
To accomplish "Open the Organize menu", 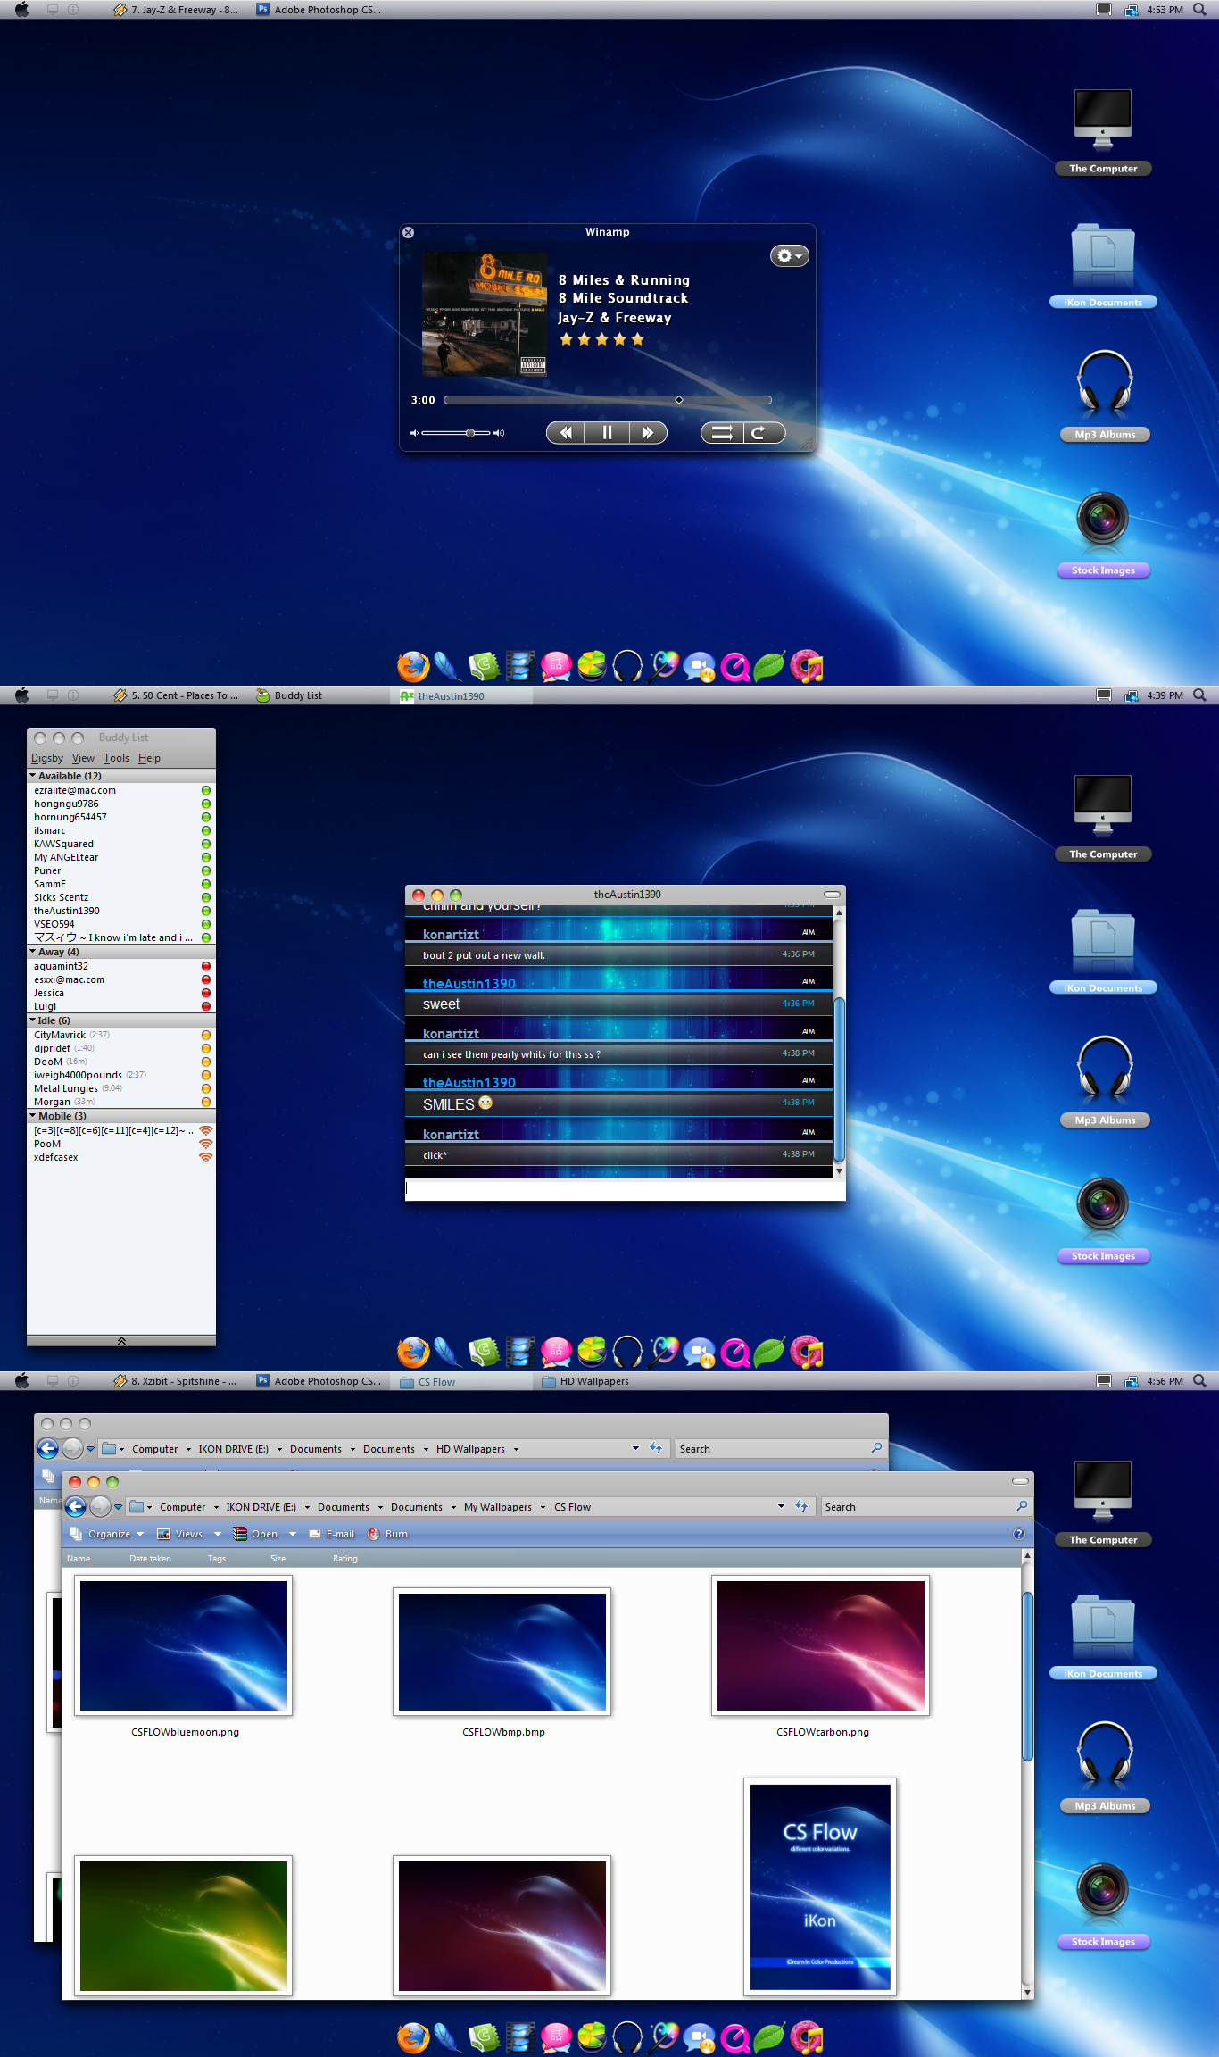I will (x=107, y=1534).
